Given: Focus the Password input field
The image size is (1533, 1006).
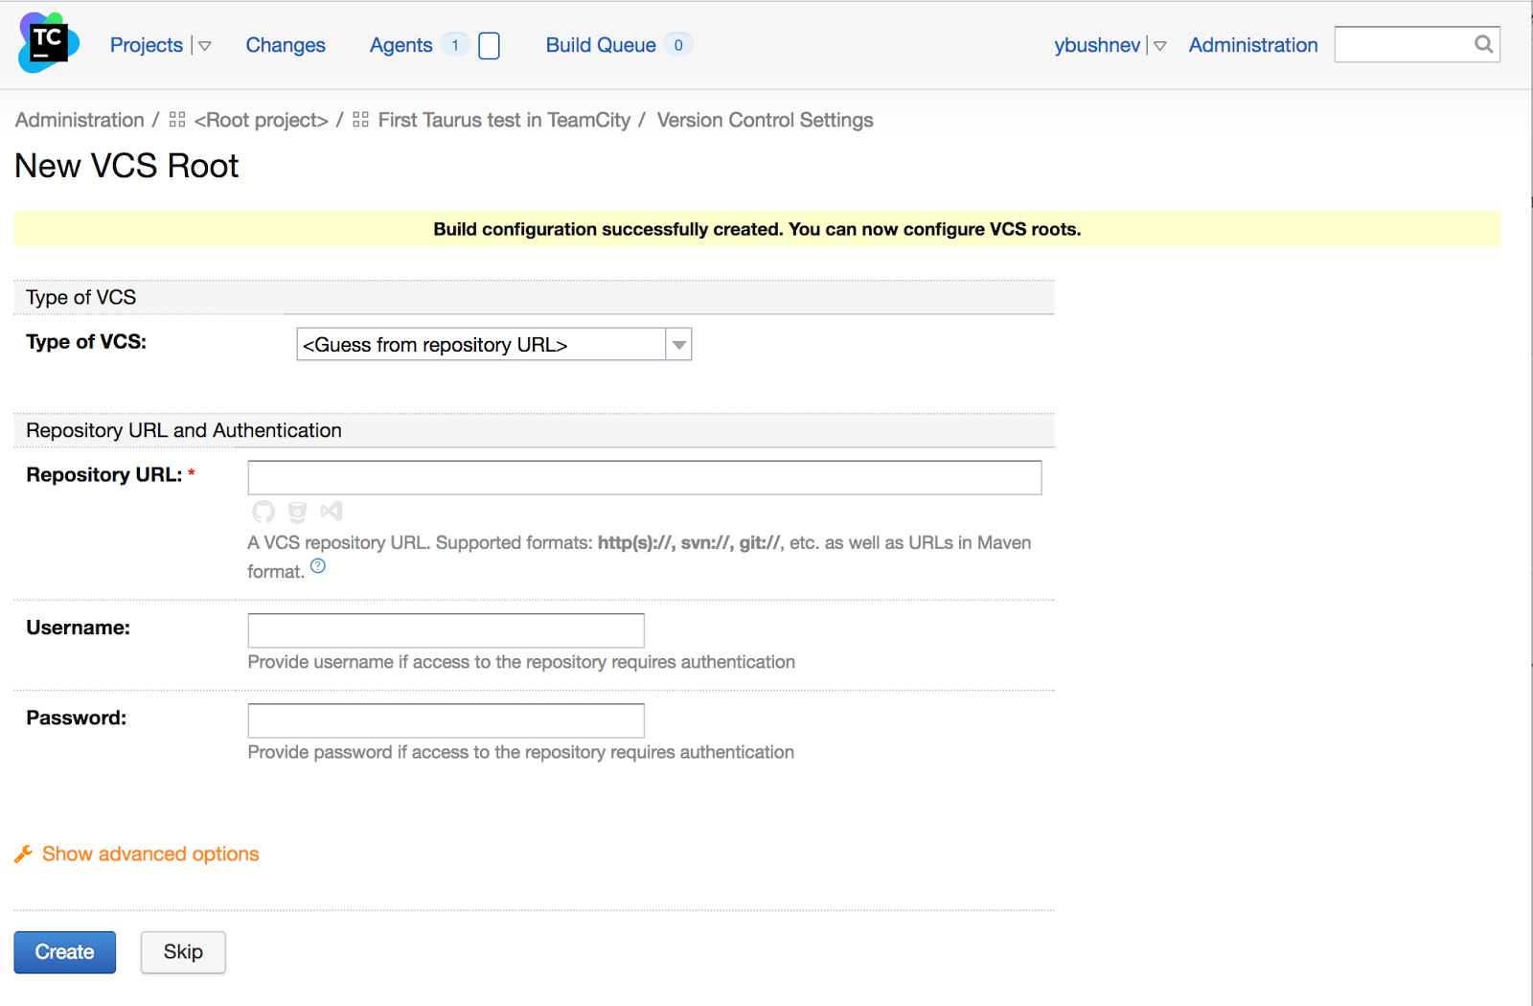Looking at the screenshot, I should pyautogui.click(x=446, y=720).
